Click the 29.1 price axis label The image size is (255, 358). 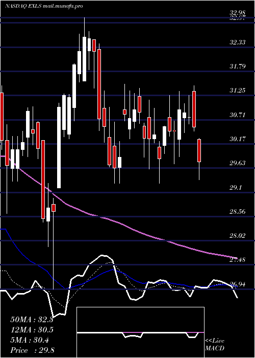click(x=236, y=188)
